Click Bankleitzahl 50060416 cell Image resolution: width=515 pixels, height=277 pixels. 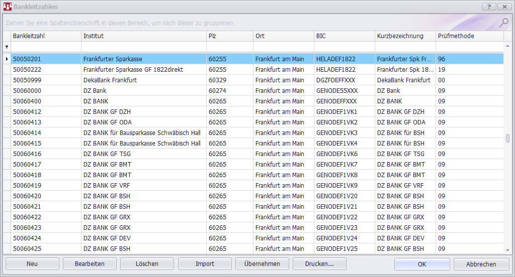(x=46, y=154)
